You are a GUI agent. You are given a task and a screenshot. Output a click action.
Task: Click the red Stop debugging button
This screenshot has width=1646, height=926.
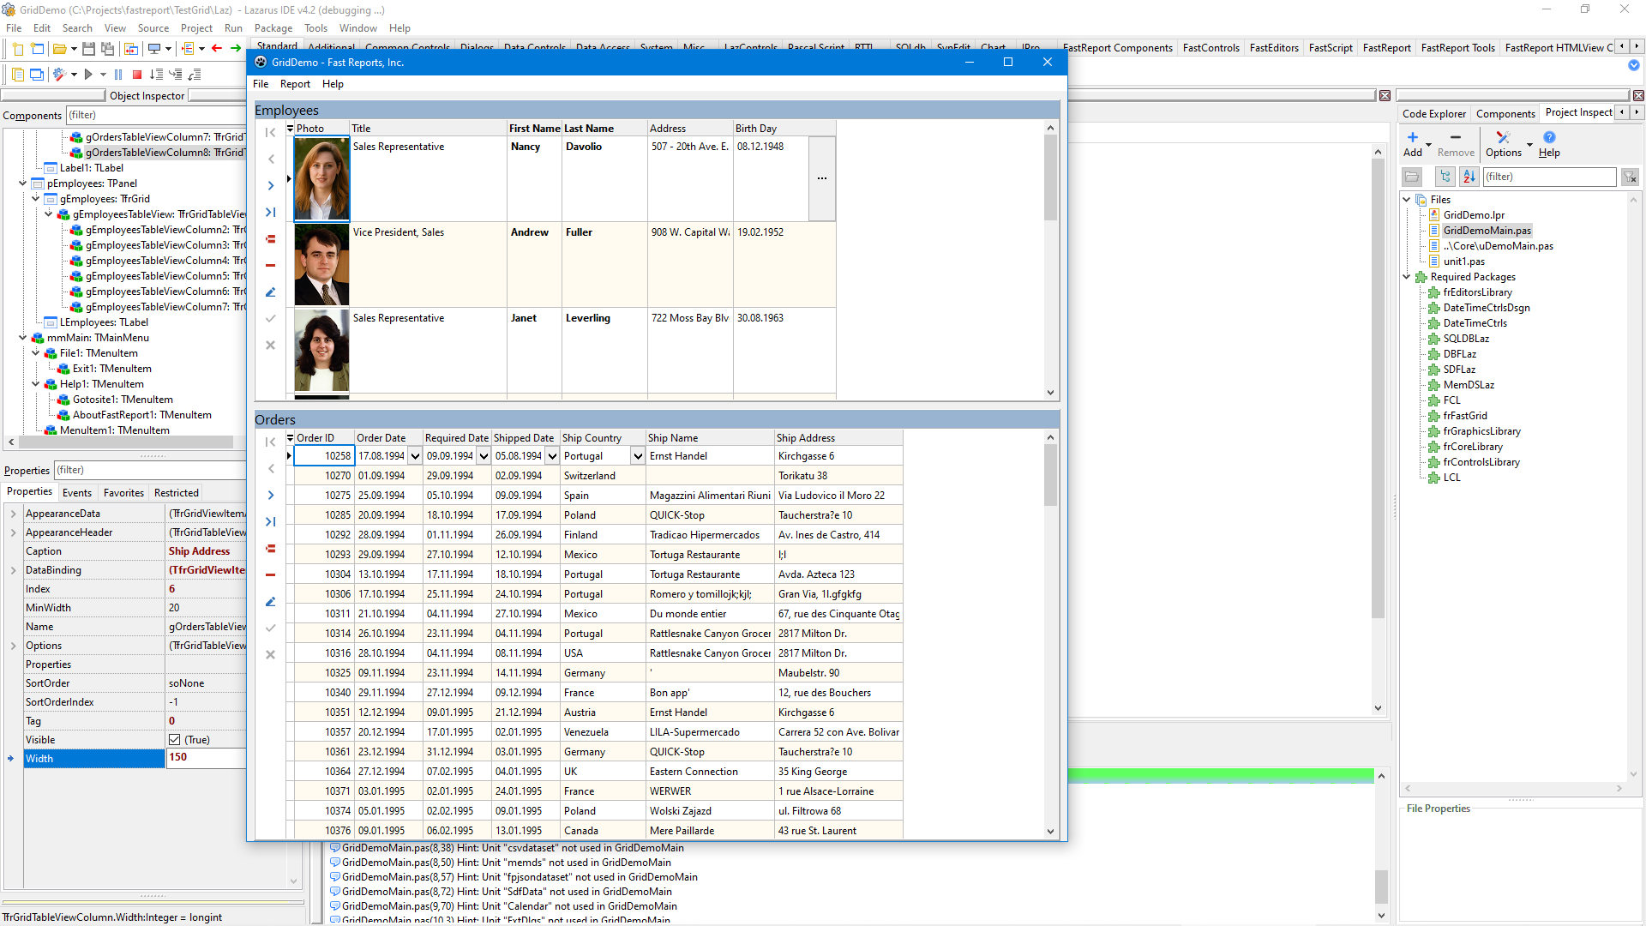click(x=137, y=75)
